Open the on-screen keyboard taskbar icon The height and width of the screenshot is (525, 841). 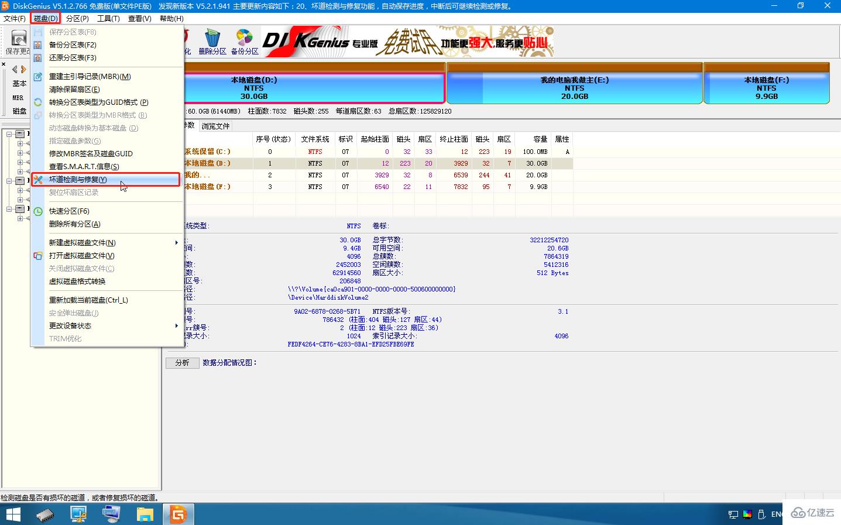click(111, 514)
